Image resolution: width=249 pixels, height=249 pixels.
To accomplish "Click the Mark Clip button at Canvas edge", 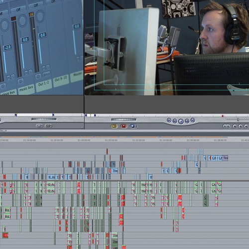I will click(246, 126).
